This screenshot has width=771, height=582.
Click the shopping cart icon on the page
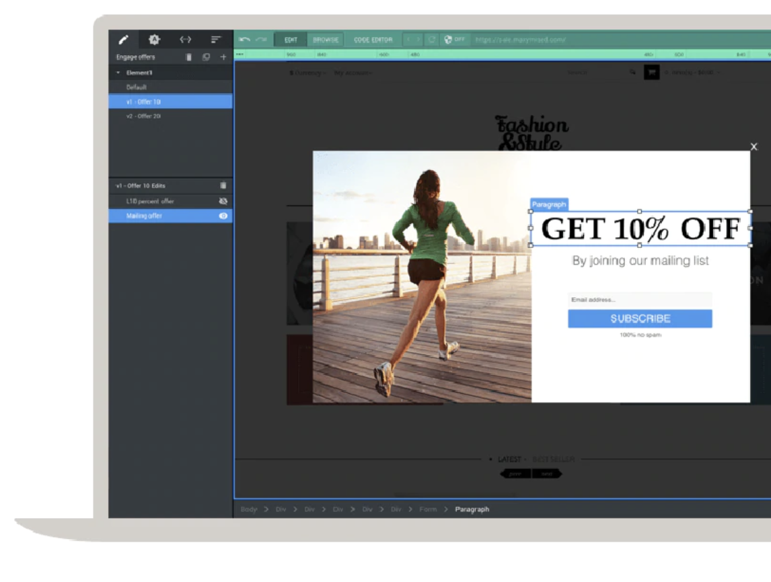(651, 72)
